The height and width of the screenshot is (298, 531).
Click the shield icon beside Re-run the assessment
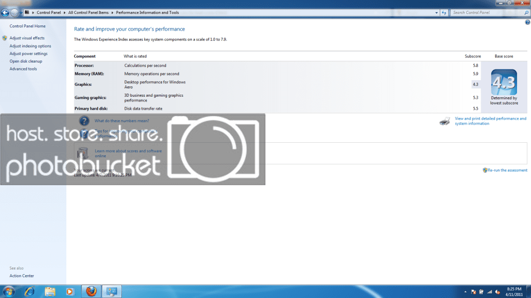tap(485, 170)
